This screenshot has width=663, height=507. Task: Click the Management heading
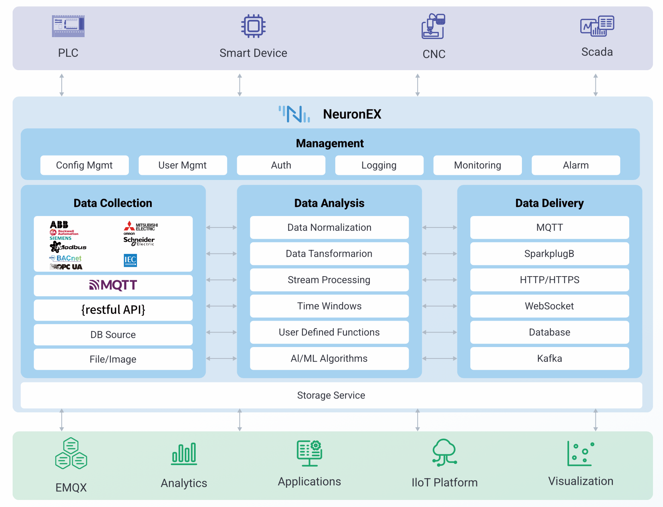pyautogui.click(x=330, y=143)
